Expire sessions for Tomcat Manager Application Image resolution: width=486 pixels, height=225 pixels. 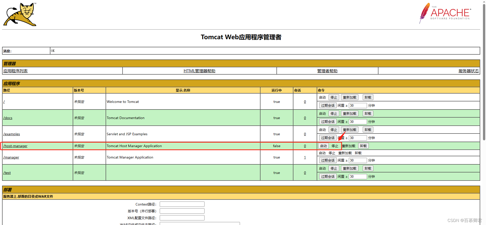point(328,160)
